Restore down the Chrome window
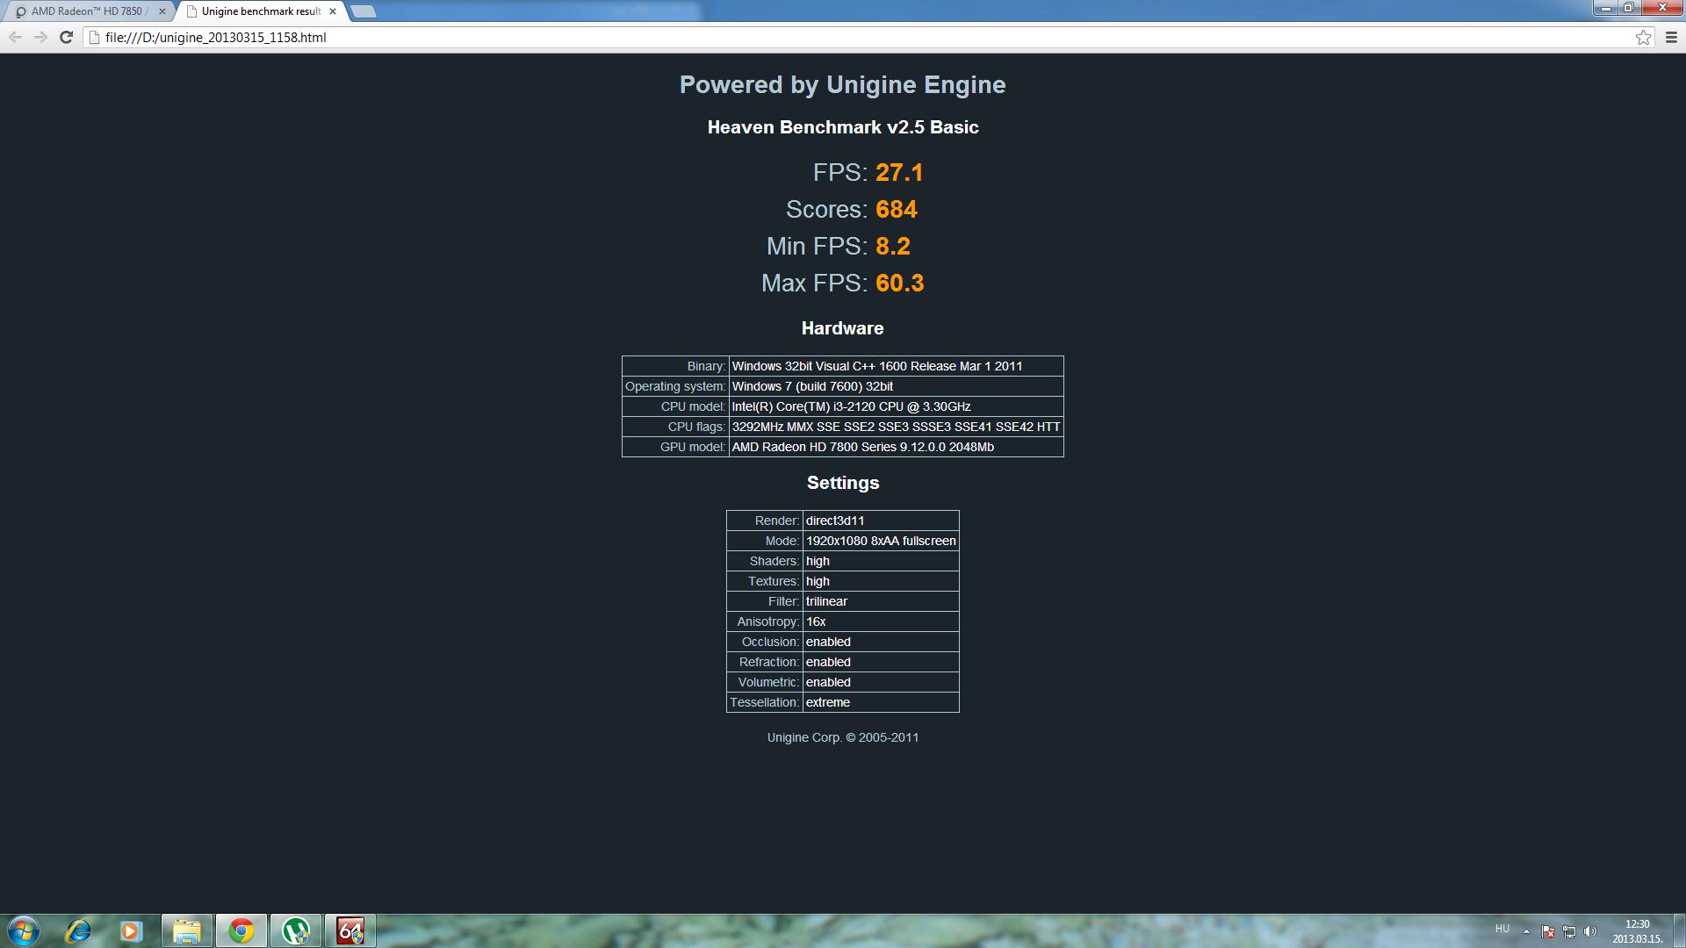The width and height of the screenshot is (1686, 948). 1629,7
